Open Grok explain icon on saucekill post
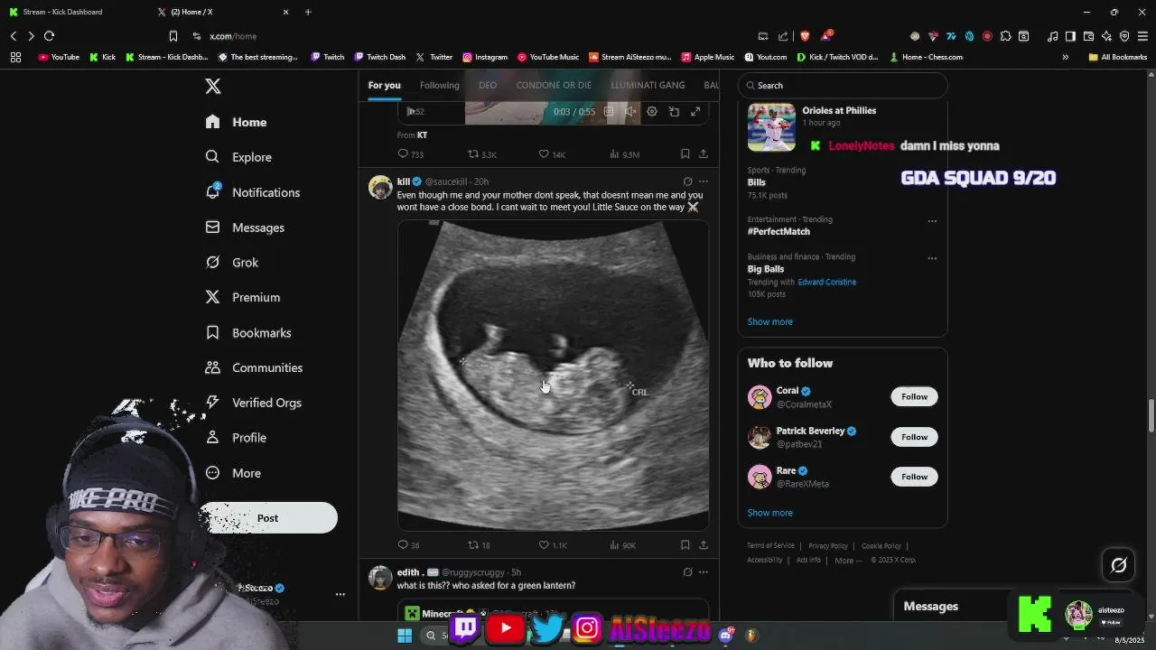1156x650 pixels. click(x=687, y=181)
